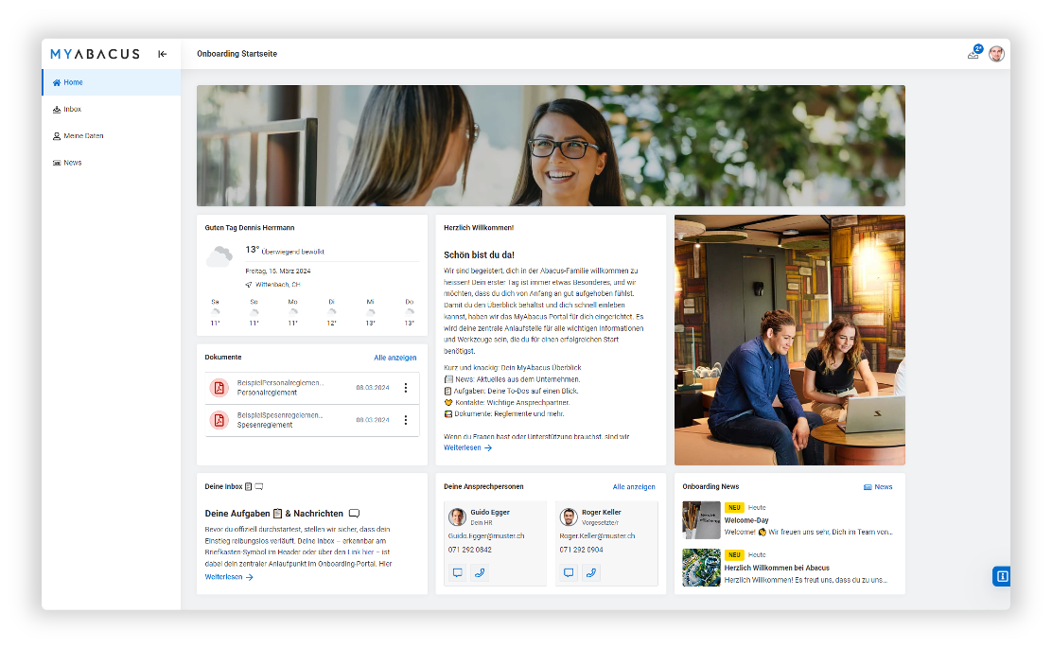
Task: Call Roger Keller via phone icon
Action: 591,572
